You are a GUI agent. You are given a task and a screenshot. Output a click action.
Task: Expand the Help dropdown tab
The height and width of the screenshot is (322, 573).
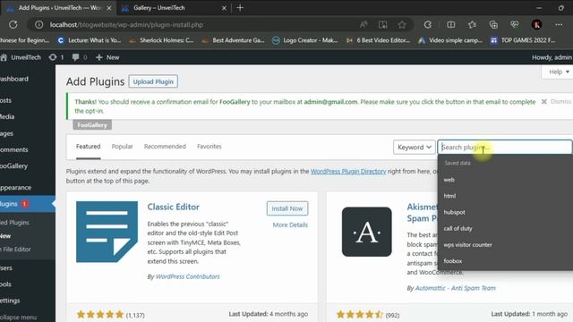[x=559, y=72]
